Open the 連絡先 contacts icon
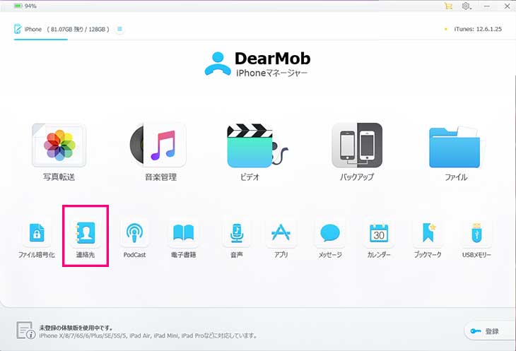This screenshot has height=351, width=516. click(x=86, y=233)
